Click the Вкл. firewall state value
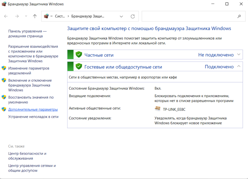 [x=158, y=88]
